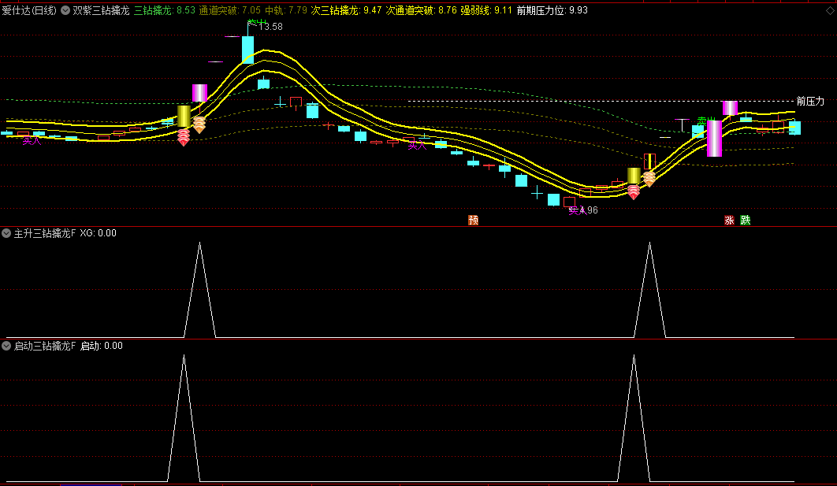
Task: Click the tall magenta candle bar on the right
Action: (714, 139)
